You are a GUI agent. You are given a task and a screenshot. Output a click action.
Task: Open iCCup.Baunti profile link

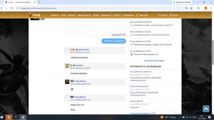[x=80, y=97]
